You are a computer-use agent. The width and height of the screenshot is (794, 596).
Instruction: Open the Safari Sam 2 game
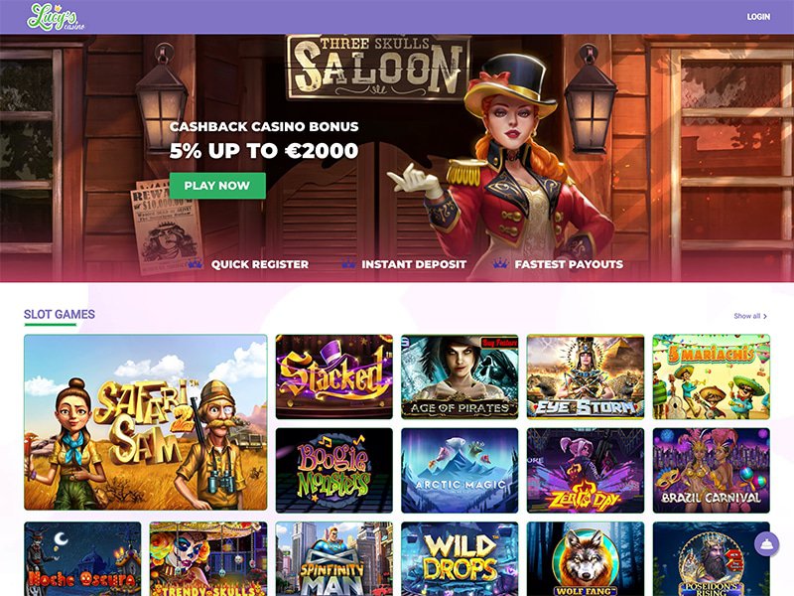coord(145,422)
